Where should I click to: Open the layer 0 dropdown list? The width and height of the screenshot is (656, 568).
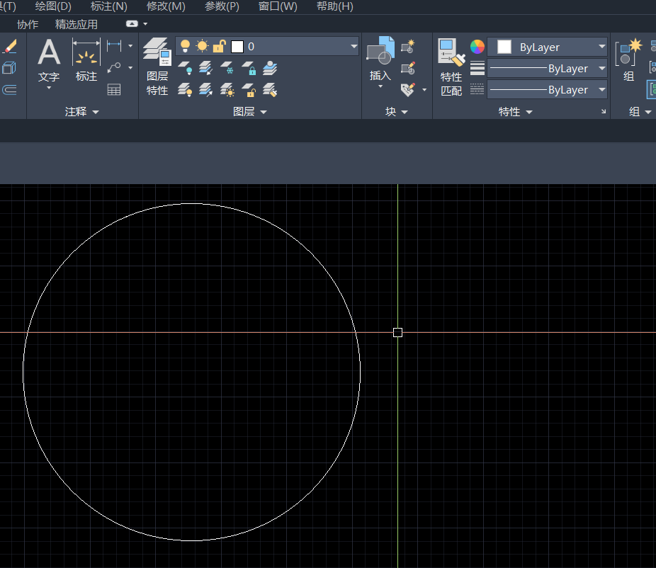(354, 46)
